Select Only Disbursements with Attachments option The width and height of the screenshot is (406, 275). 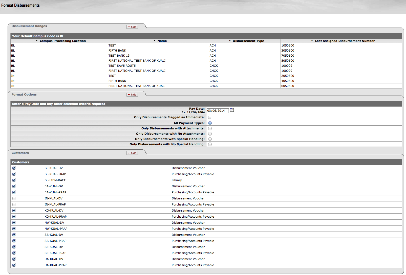[x=210, y=128]
